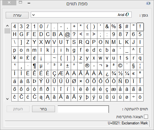Select the Ñ capital character
This screenshot has height=130, width=154.
120,82
